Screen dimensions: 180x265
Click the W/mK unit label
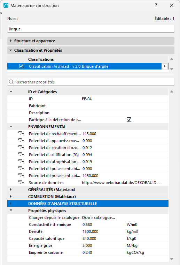[x=132, y=224]
